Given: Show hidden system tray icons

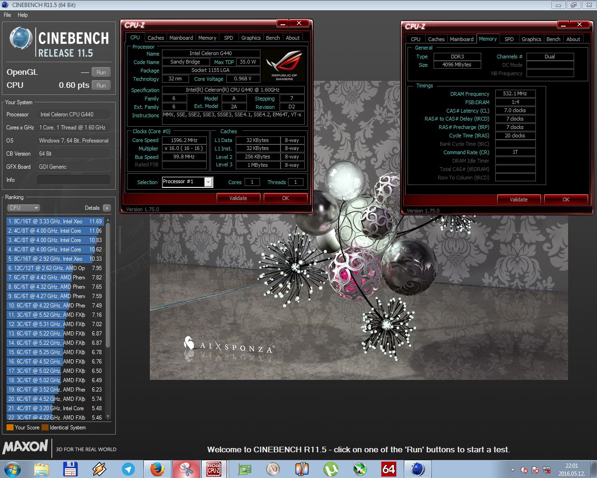Looking at the screenshot, I should click(513, 470).
